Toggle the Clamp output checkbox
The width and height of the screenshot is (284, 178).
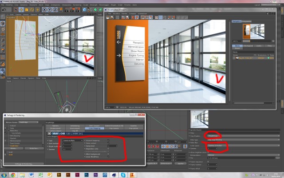[108, 143]
